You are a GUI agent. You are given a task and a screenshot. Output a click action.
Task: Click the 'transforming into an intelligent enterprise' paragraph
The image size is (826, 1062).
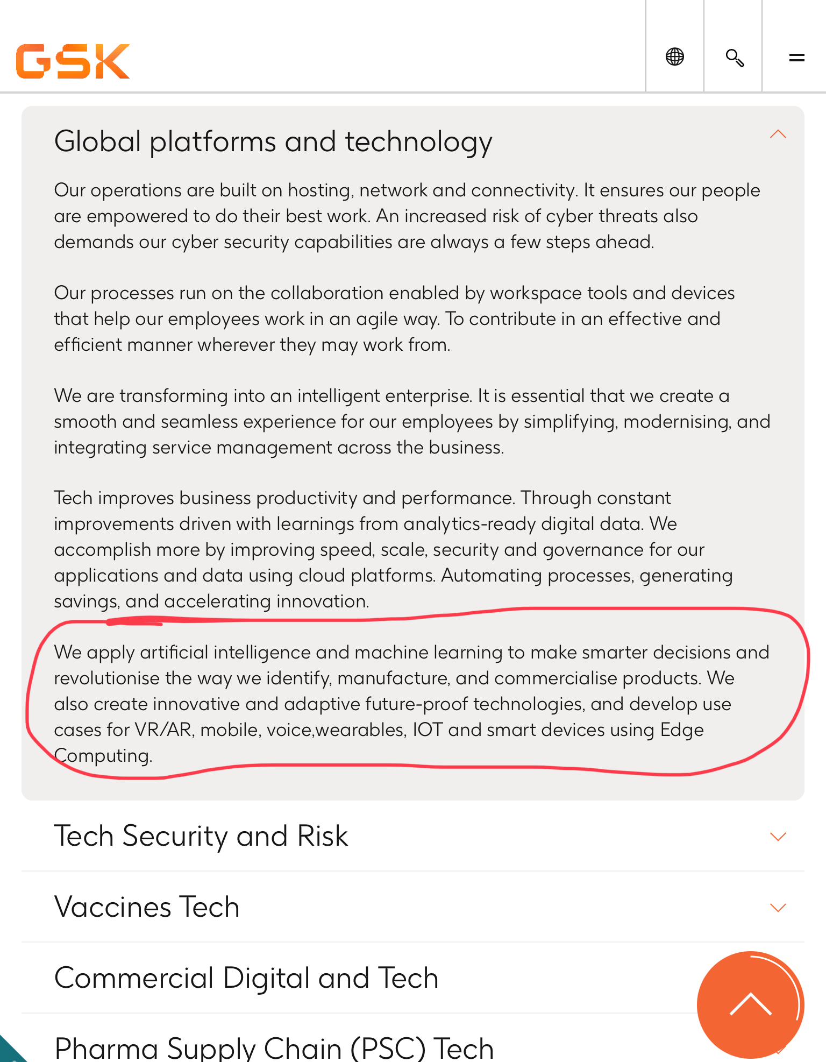coord(412,422)
